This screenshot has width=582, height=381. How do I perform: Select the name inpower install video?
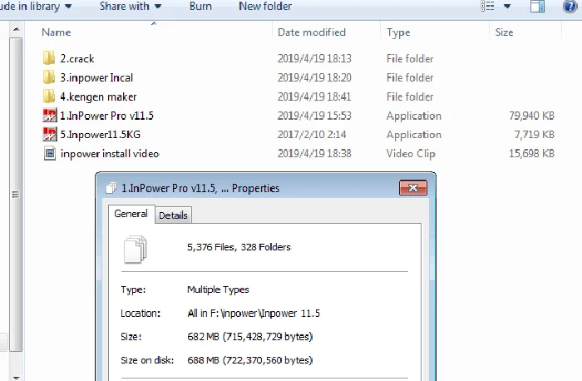(110, 153)
